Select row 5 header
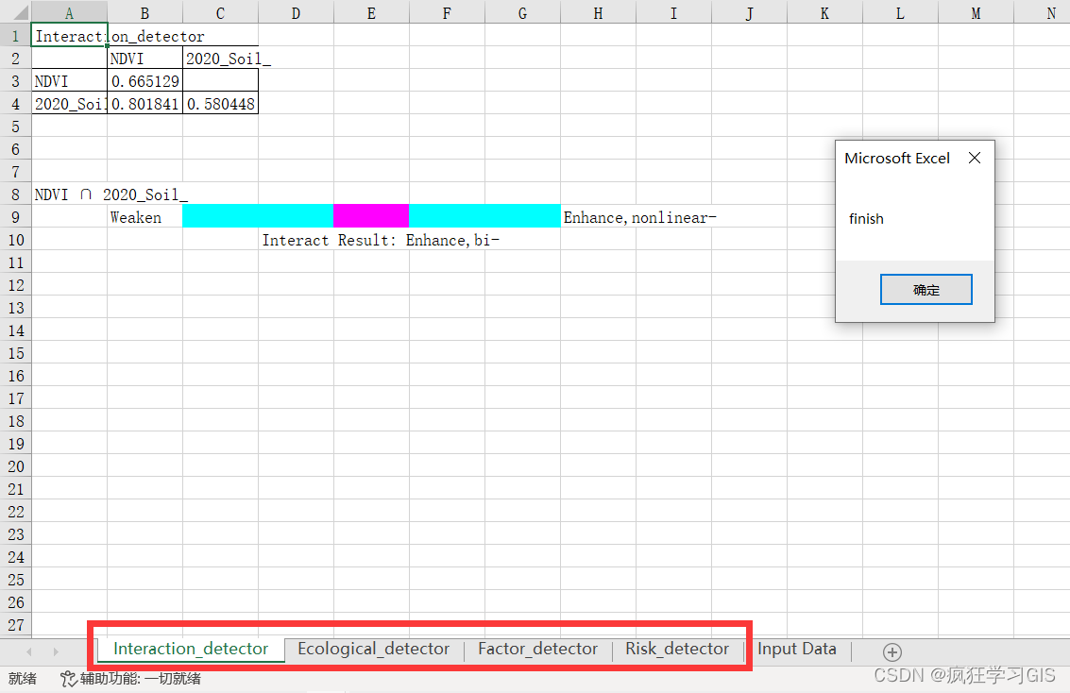The image size is (1070, 693). click(16, 127)
